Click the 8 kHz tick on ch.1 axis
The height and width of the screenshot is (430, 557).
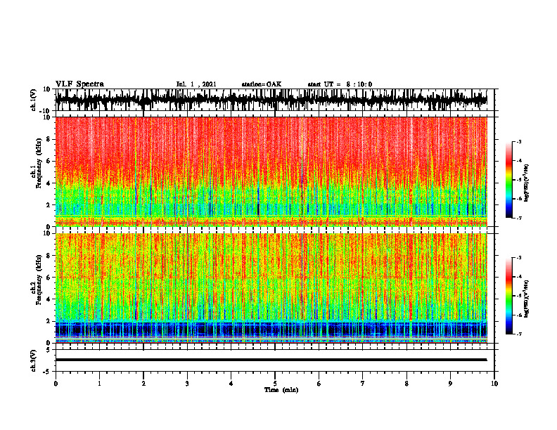point(49,139)
